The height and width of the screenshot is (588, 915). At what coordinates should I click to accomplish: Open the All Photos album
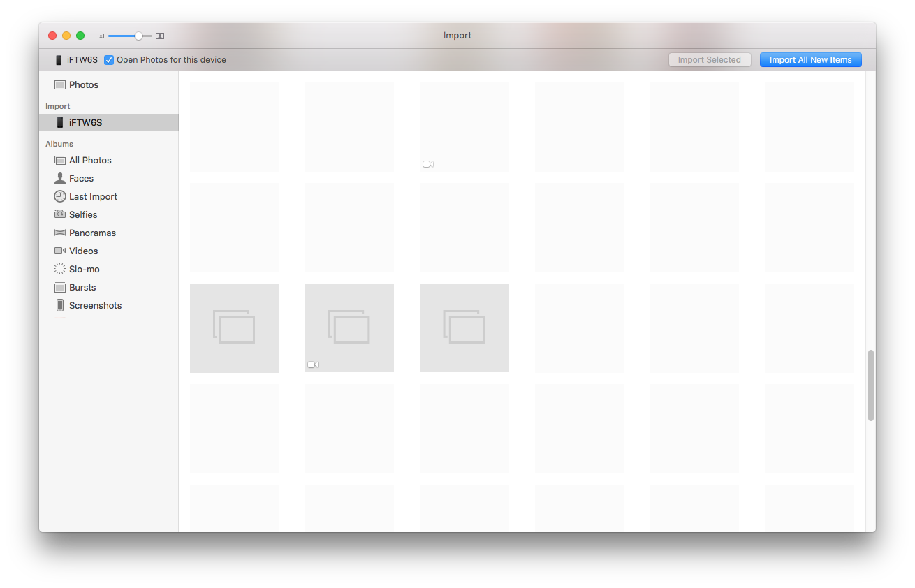(89, 160)
